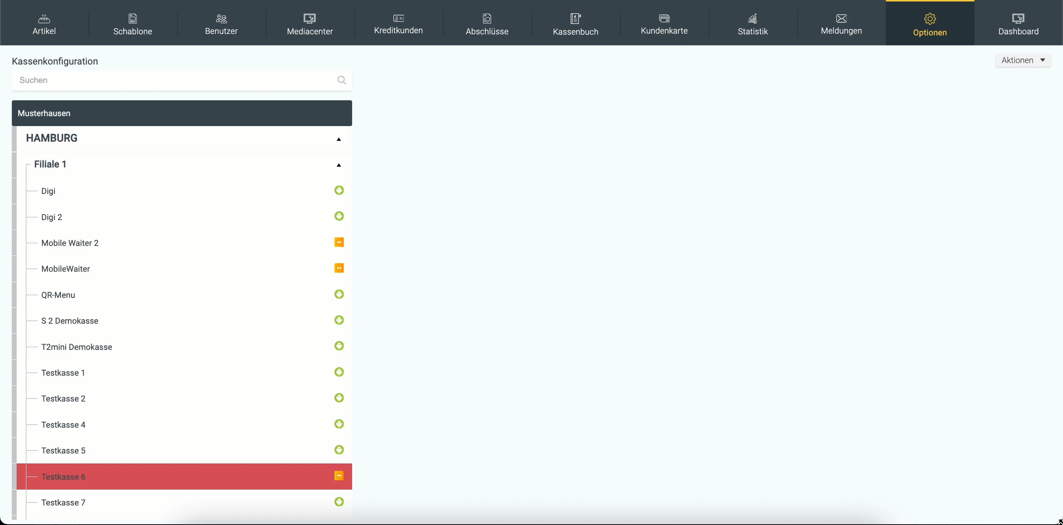Collapse the Filiale 1 branch
Image resolution: width=1063 pixels, height=525 pixels.
click(x=339, y=165)
